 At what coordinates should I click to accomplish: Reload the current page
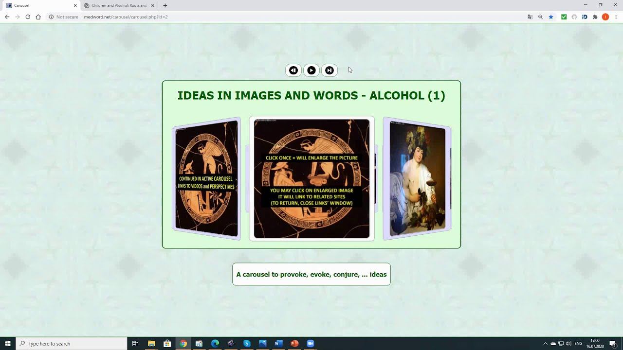pos(28,17)
